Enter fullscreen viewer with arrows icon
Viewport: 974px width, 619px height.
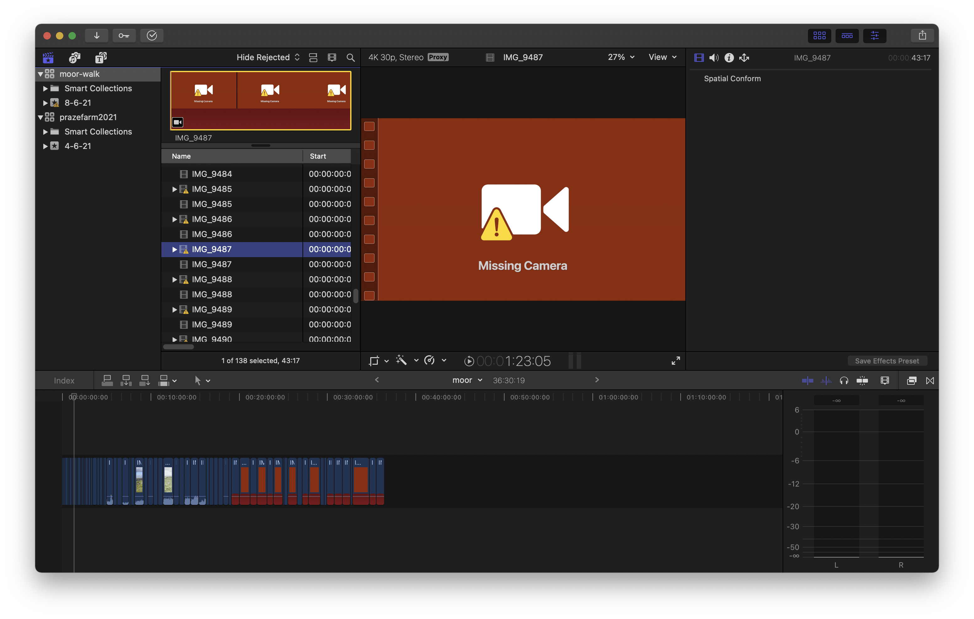(x=676, y=361)
